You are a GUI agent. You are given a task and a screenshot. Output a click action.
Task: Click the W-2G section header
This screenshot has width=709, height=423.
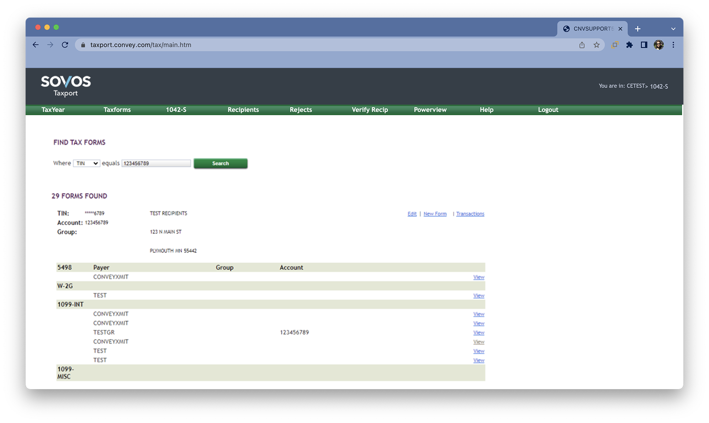coord(65,286)
